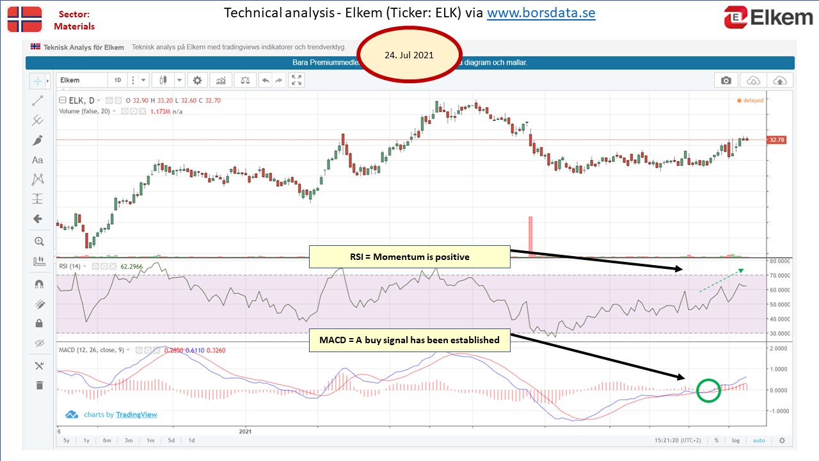Set the time range to 1m
Viewport: 819px width, 461px height.
tap(150, 441)
